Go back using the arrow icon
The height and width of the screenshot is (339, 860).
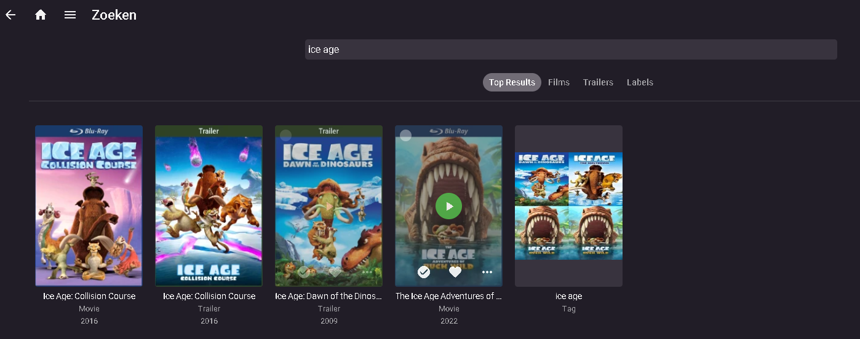tap(10, 15)
